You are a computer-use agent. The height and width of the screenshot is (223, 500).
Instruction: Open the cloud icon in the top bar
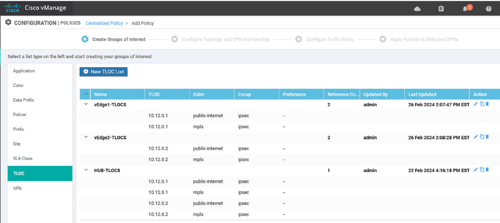[417, 9]
